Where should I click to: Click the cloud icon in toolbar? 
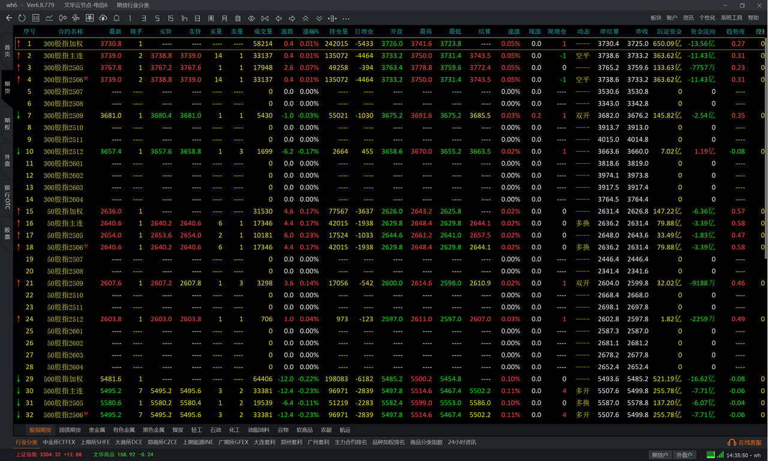pos(103,18)
